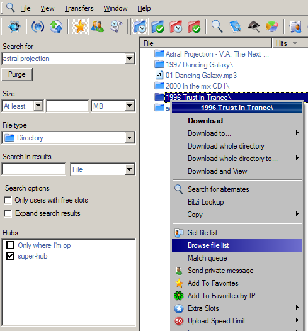Choose Browse file list from context menu
The width and height of the screenshot is (308, 331).
coord(237,245)
